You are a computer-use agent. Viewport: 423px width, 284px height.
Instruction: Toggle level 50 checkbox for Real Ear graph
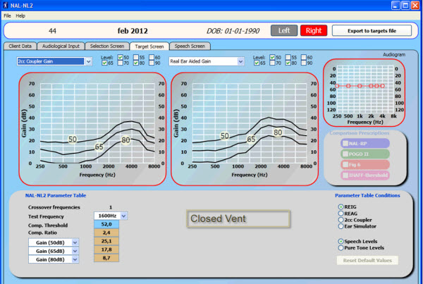272,57
